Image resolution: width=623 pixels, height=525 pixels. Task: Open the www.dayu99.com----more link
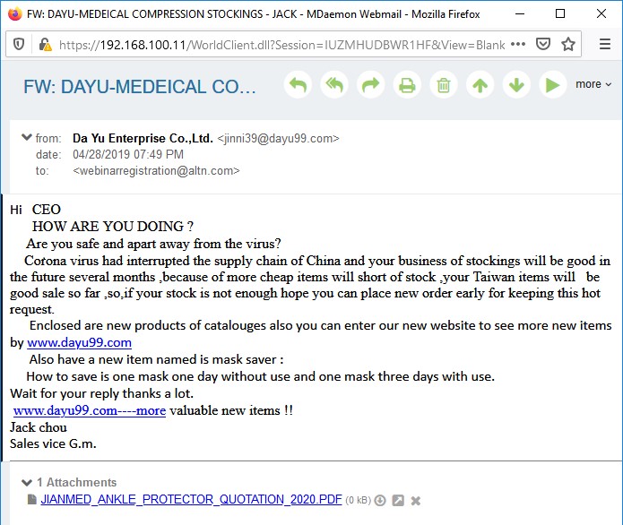pos(90,410)
